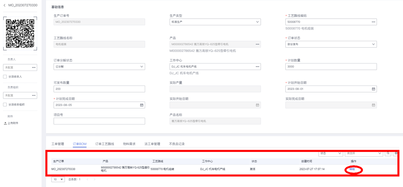Image resolution: width=403 pixels, height=187 pixels.
Task: Click the 负责人 field showing 未配置
Action: pos(20,68)
